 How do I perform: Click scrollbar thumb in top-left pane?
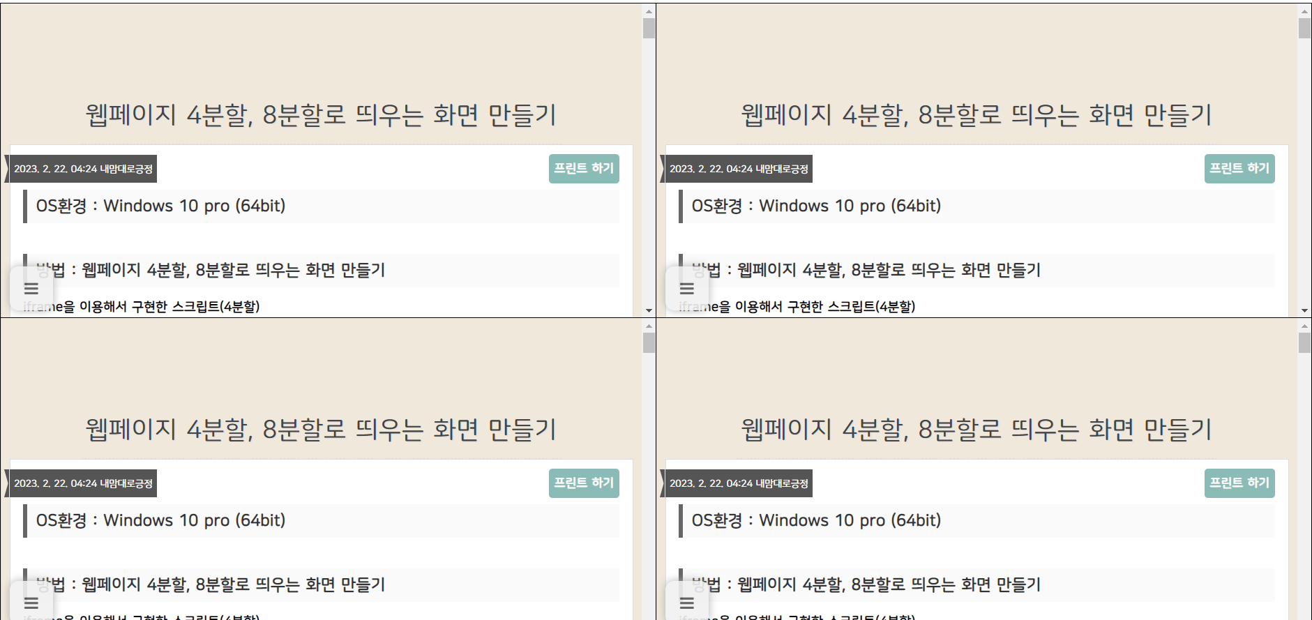pyautogui.click(x=649, y=29)
